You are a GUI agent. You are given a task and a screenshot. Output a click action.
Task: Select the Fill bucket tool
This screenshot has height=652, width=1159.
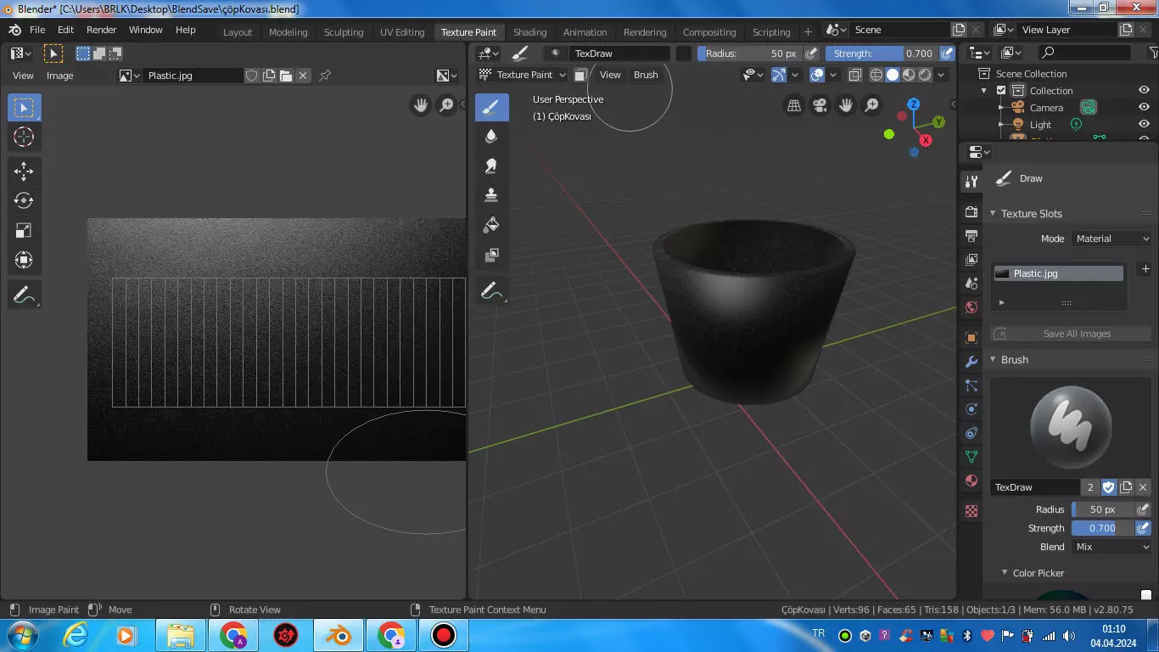(491, 225)
